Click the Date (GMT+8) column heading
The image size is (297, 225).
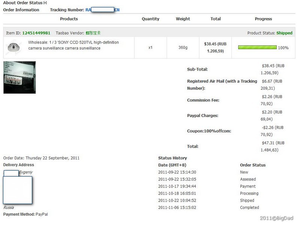(x=172, y=165)
